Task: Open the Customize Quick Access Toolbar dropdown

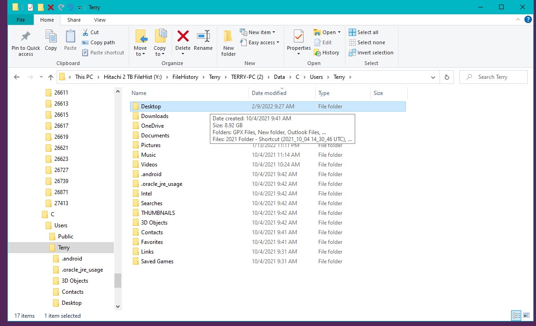Action: (80, 7)
